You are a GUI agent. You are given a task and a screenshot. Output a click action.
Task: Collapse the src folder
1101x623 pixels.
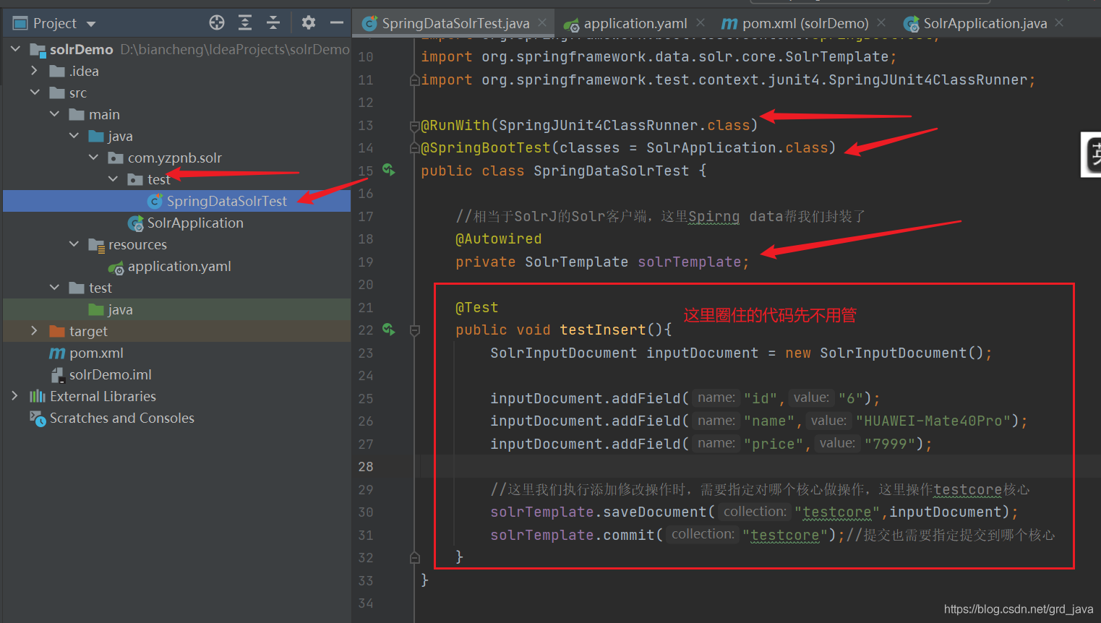(x=35, y=93)
